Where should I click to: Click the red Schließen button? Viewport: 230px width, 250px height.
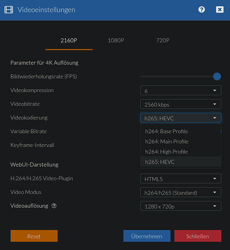tap(198, 236)
